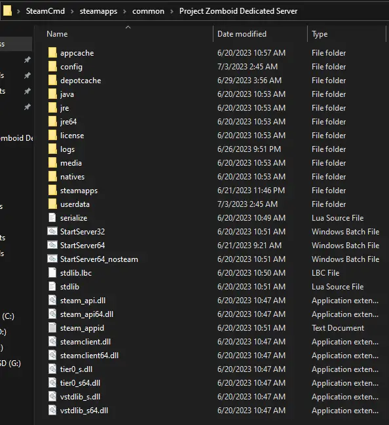Expand the chevron after common breadcrumb

coord(172,11)
